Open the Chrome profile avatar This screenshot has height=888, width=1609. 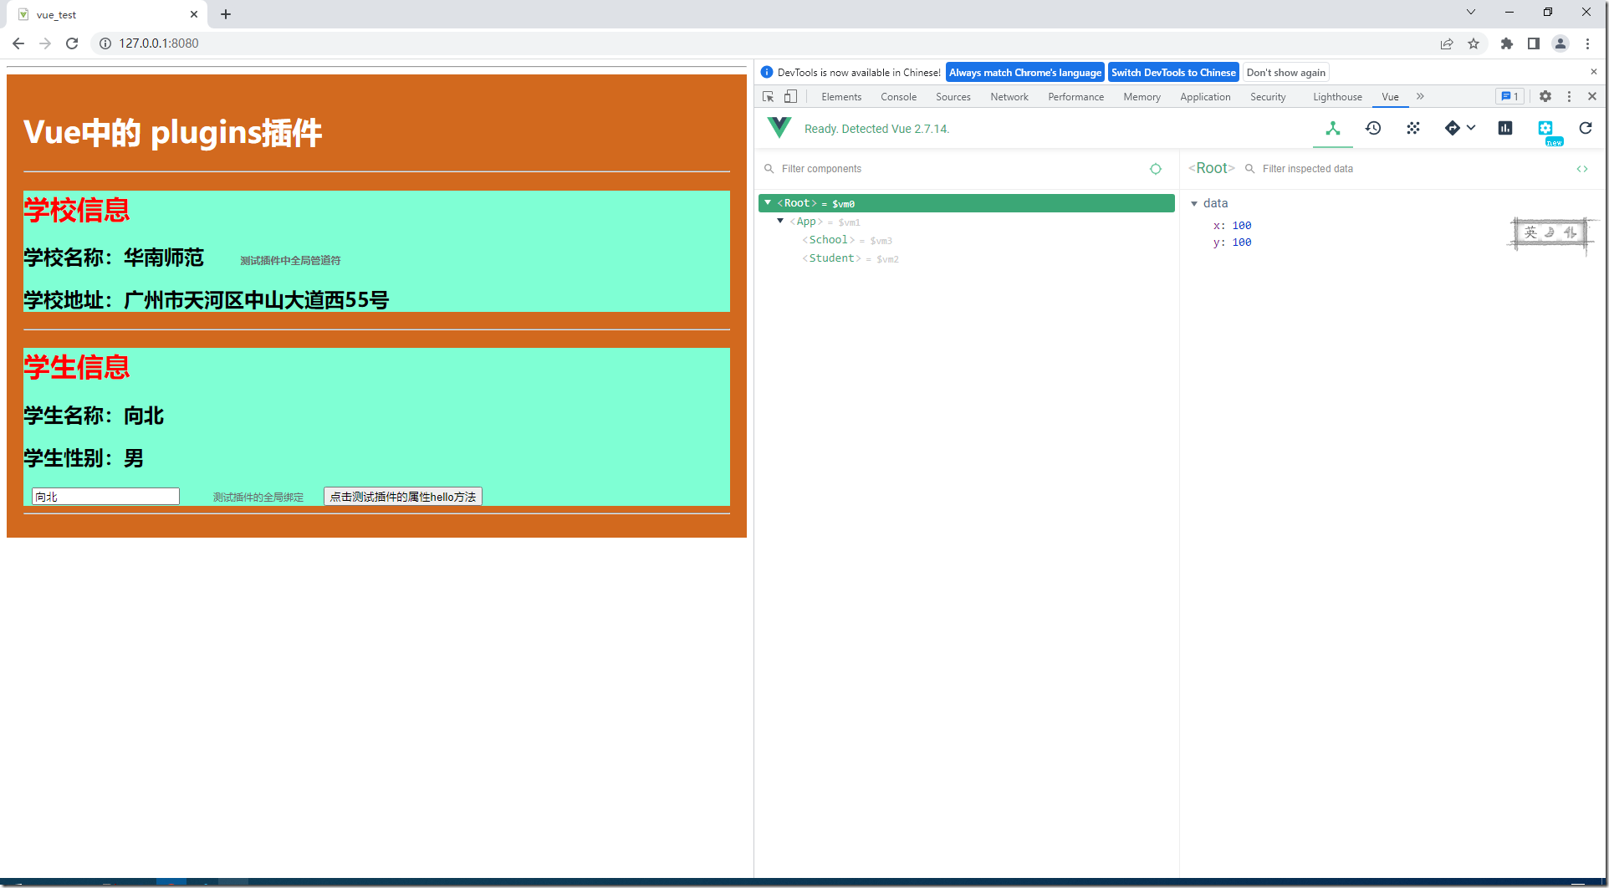pos(1560,43)
